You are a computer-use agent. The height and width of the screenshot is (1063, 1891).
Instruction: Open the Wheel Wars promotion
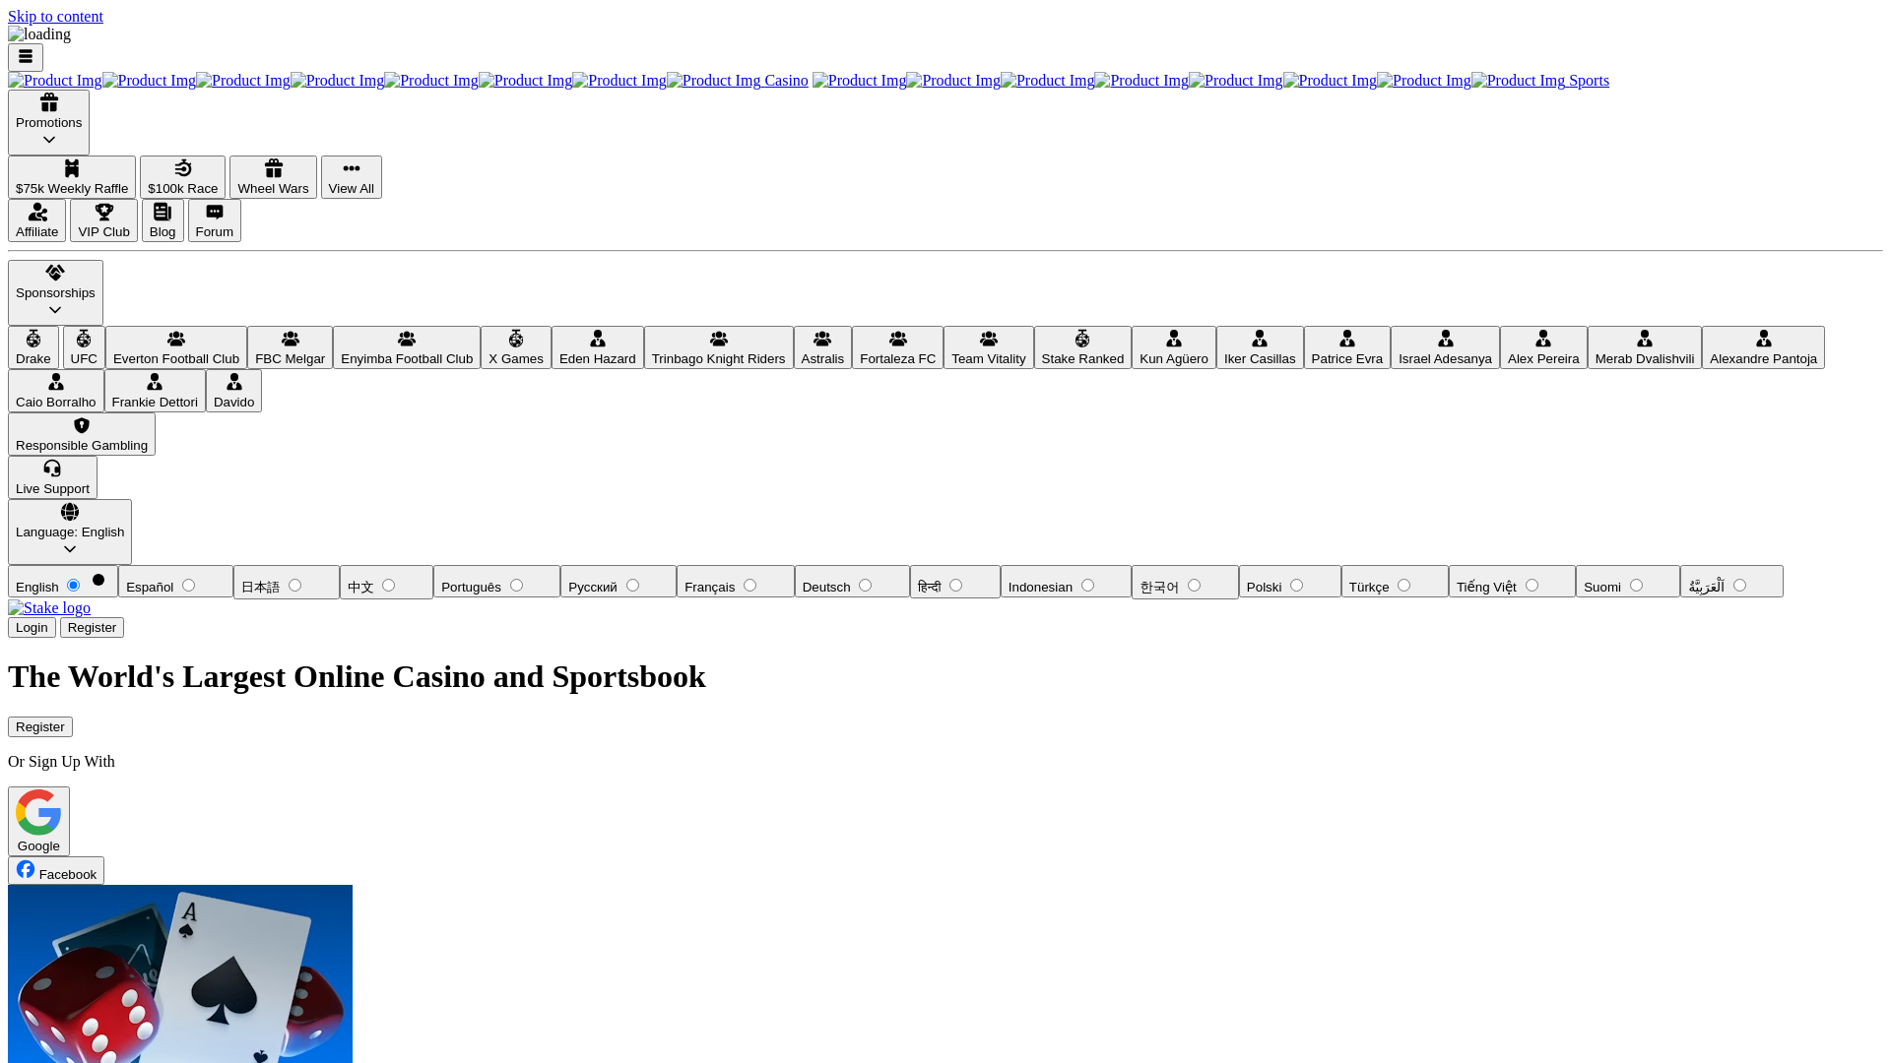(273, 177)
